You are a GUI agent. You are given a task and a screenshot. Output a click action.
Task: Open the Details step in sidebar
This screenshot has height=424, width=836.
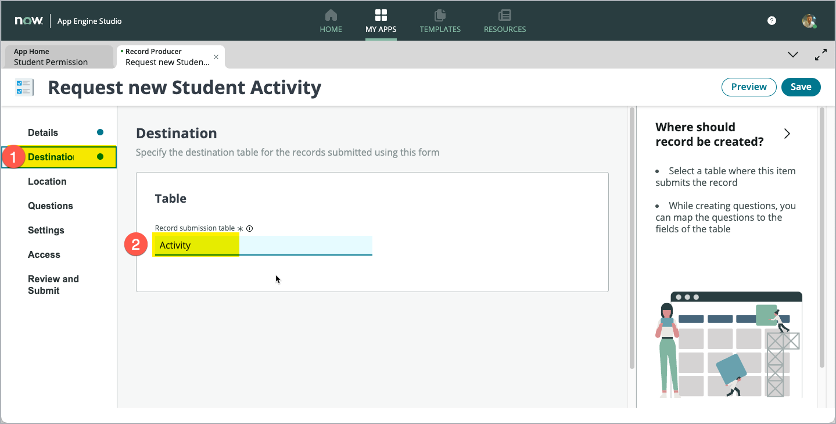click(x=59, y=132)
